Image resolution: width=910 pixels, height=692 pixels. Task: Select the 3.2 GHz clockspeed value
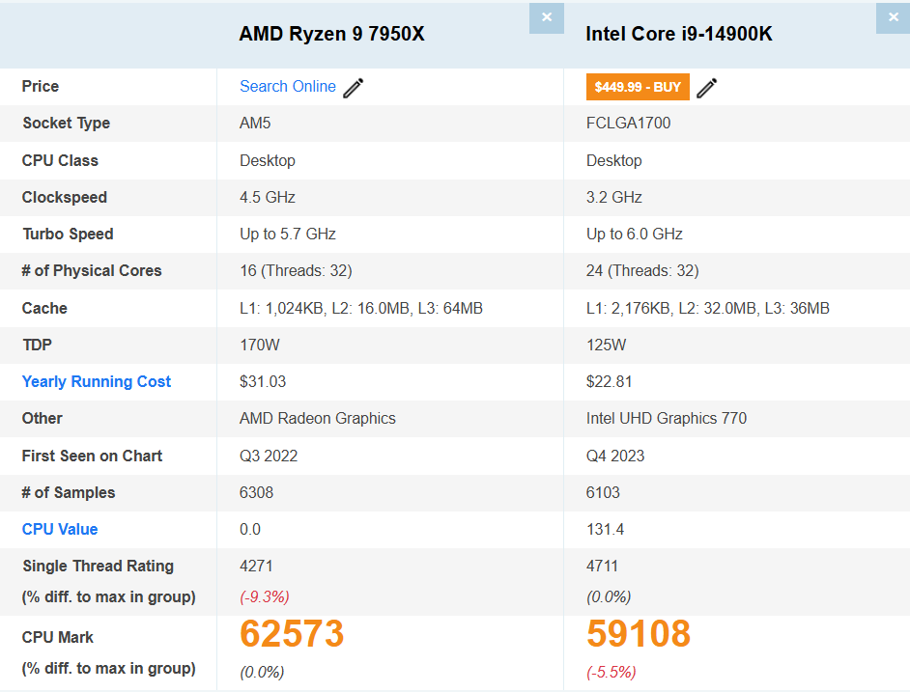(x=614, y=197)
